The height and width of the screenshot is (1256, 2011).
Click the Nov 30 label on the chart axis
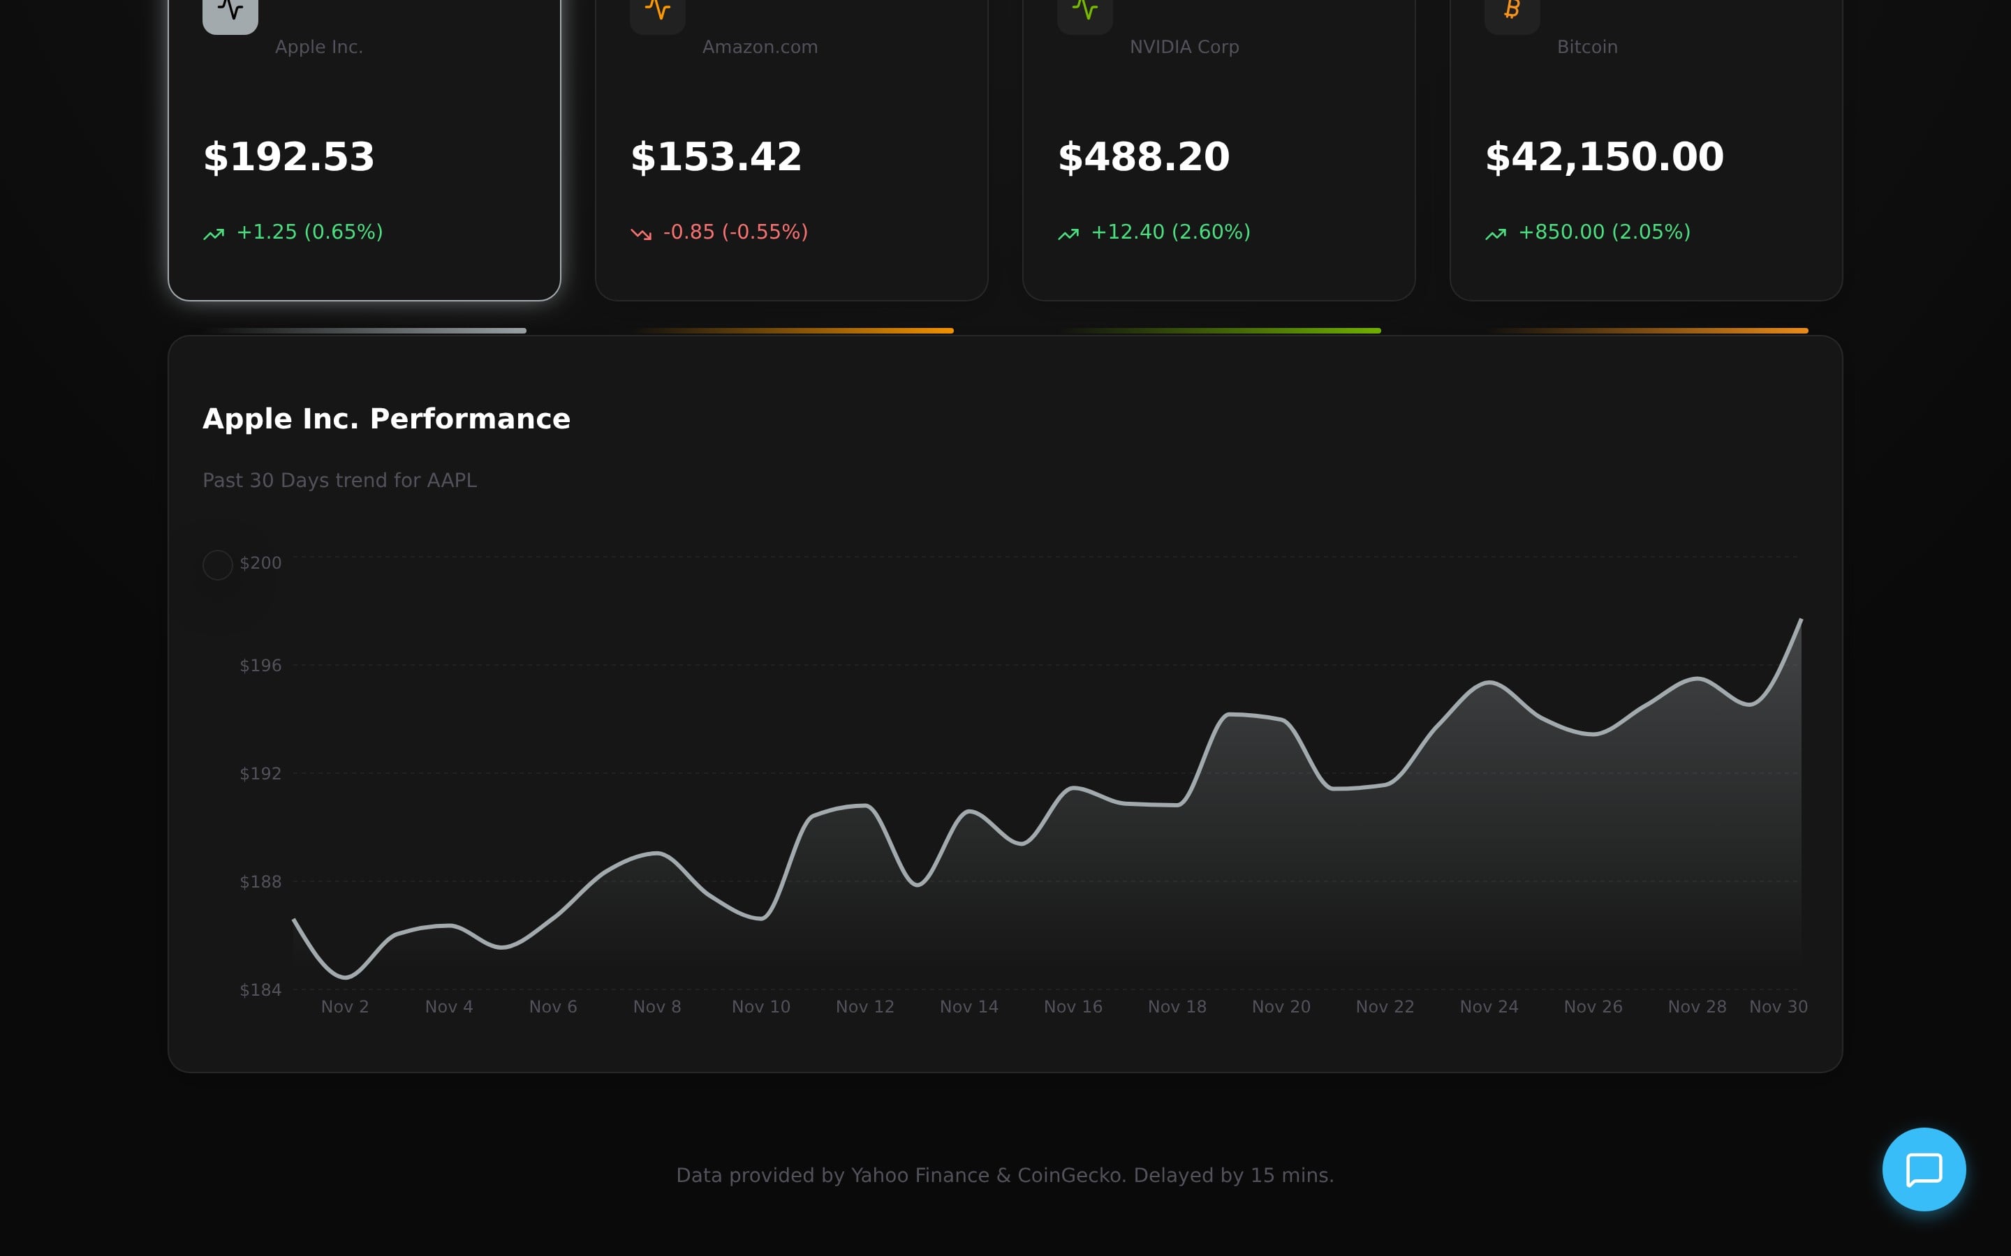point(1778,1007)
